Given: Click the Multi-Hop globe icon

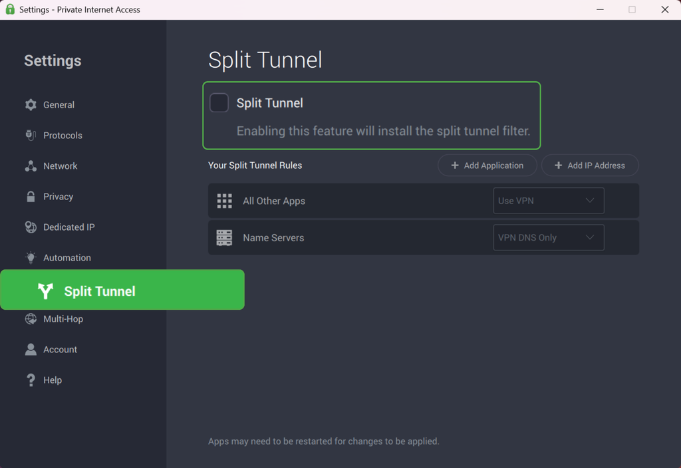Looking at the screenshot, I should [x=31, y=318].
